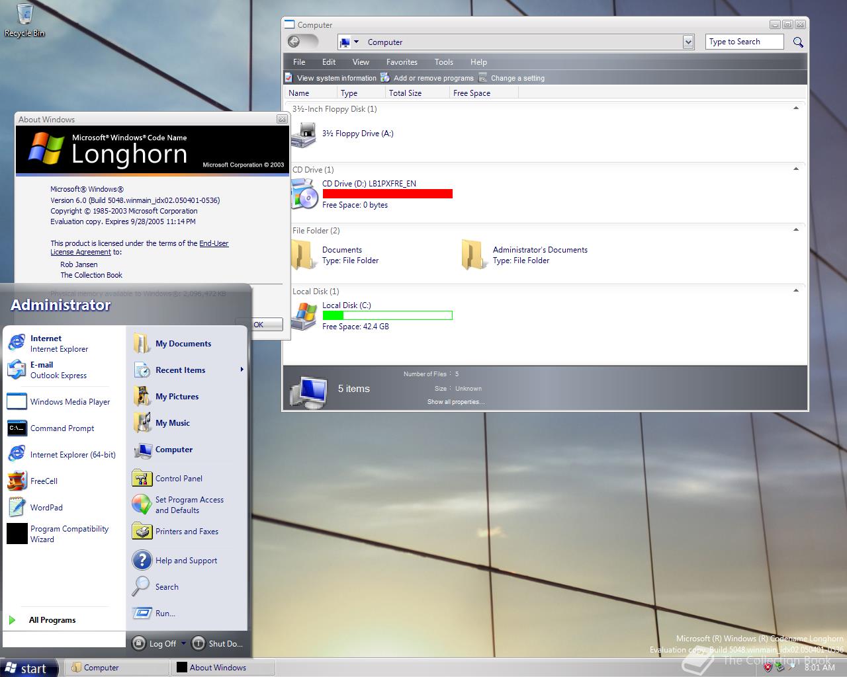Screen dimensions: 847x677
Task: Select the Local Disk (C:) icon
Action: point(304,316)
